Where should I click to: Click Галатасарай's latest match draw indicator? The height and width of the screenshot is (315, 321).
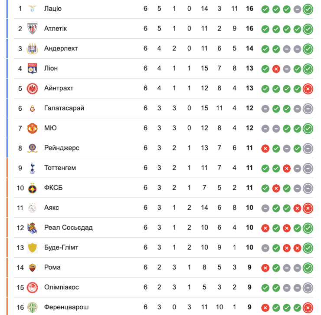308,109
